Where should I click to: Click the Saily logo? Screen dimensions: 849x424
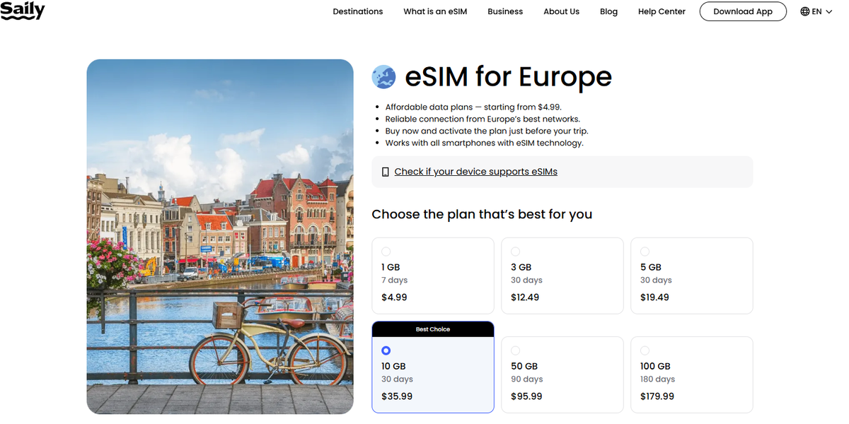tap(23, 11)
